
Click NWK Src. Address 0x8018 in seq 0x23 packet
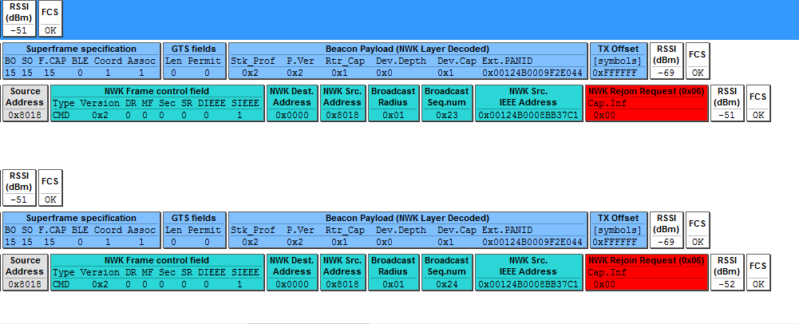343,104
